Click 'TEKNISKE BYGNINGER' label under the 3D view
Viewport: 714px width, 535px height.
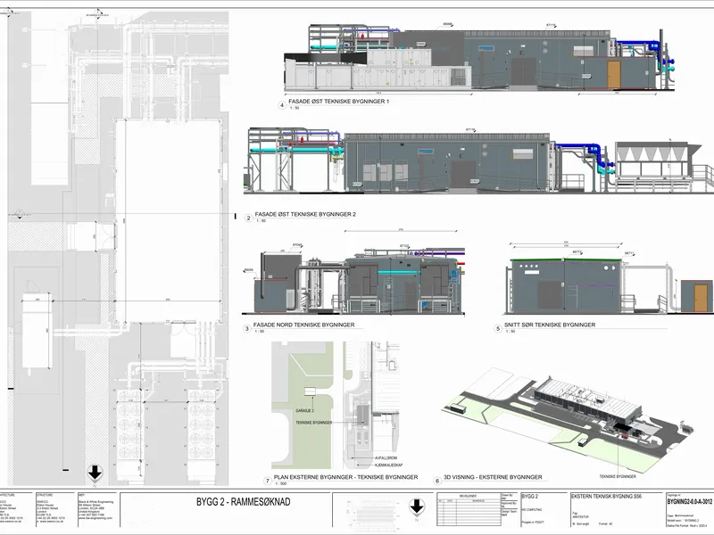click(618, 476)
